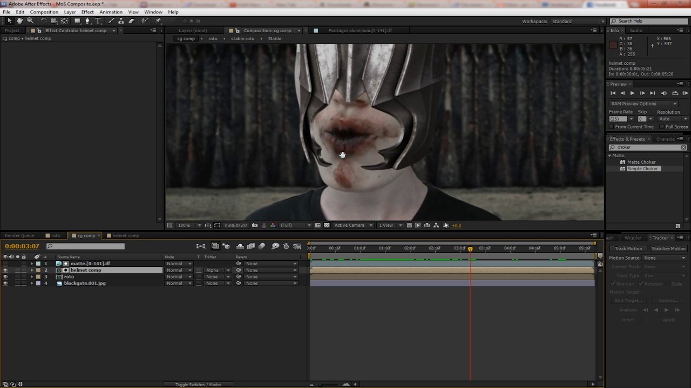Open the 1 View layout dropdown
Image resolution: width=691 pixels, height=388 pixels.
point(390,225)
